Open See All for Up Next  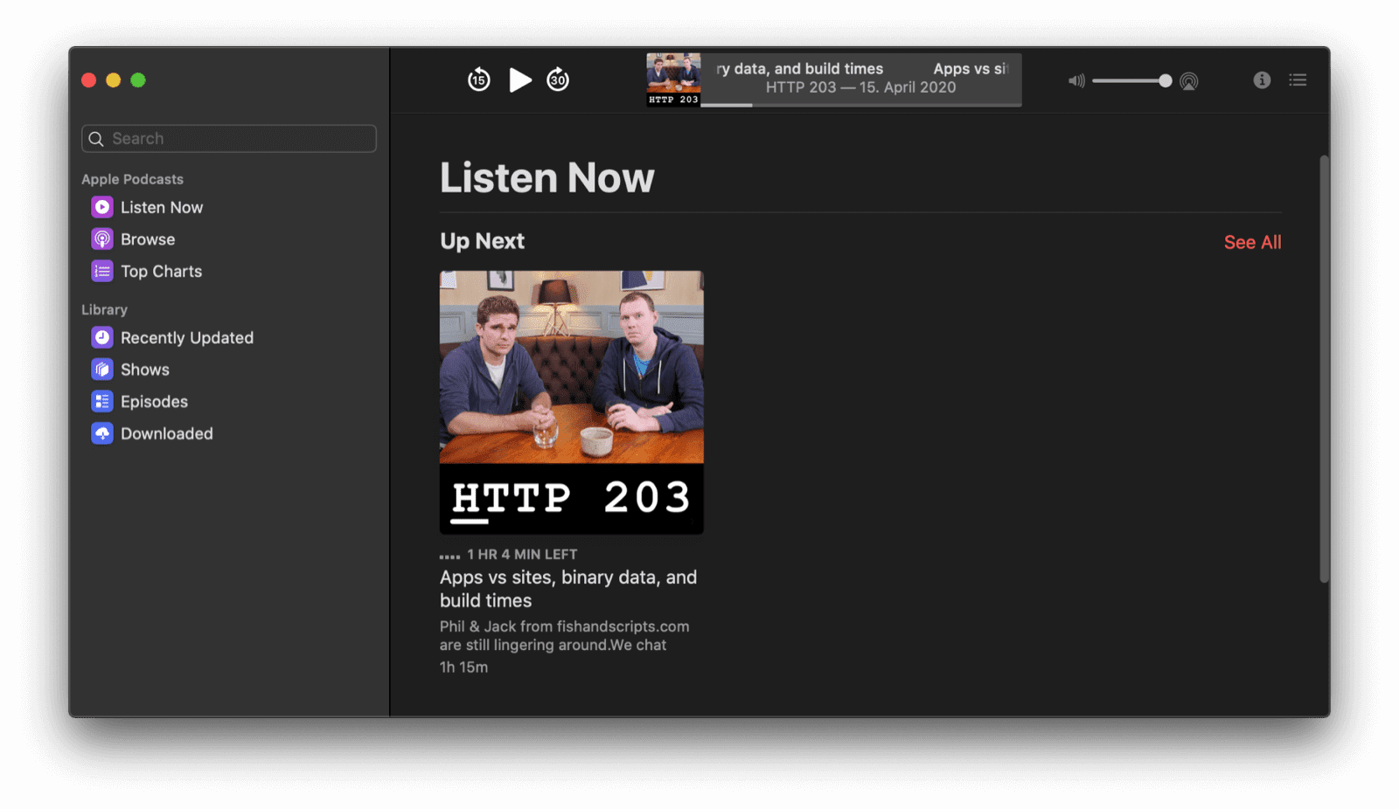coord(1252,242)
